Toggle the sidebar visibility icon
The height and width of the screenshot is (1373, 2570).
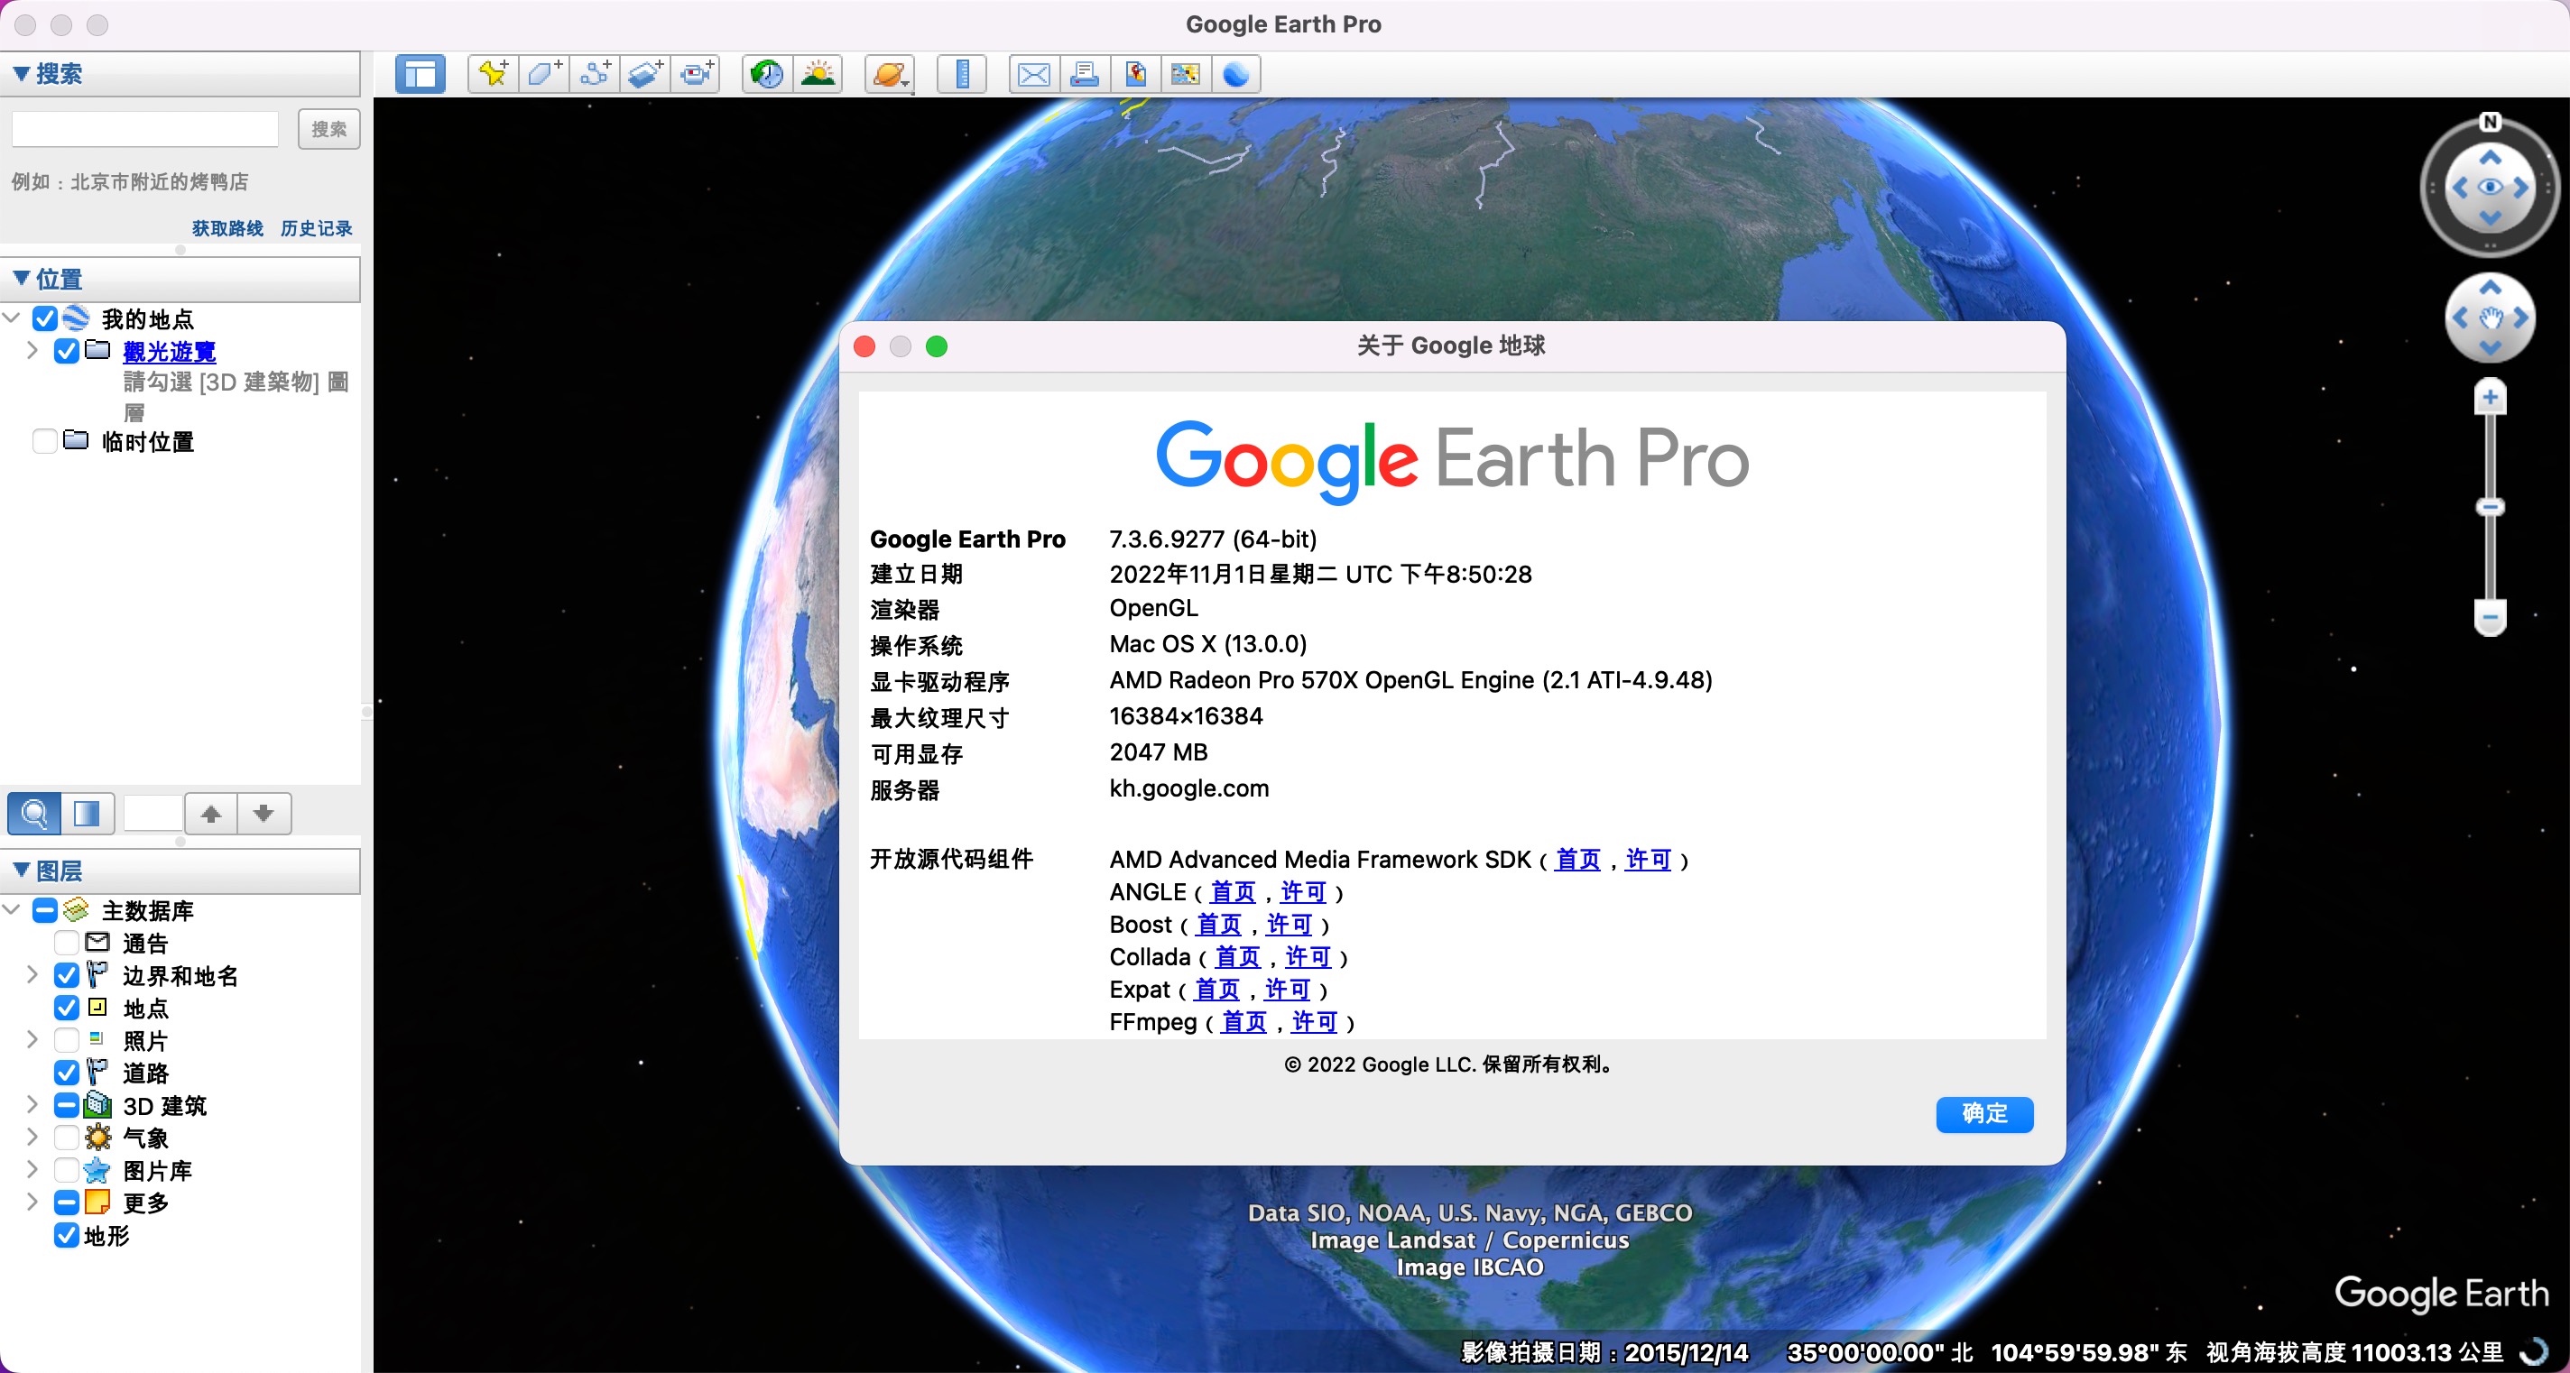[419, 74]
